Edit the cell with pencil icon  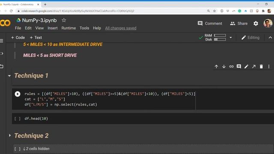point(246,67)
